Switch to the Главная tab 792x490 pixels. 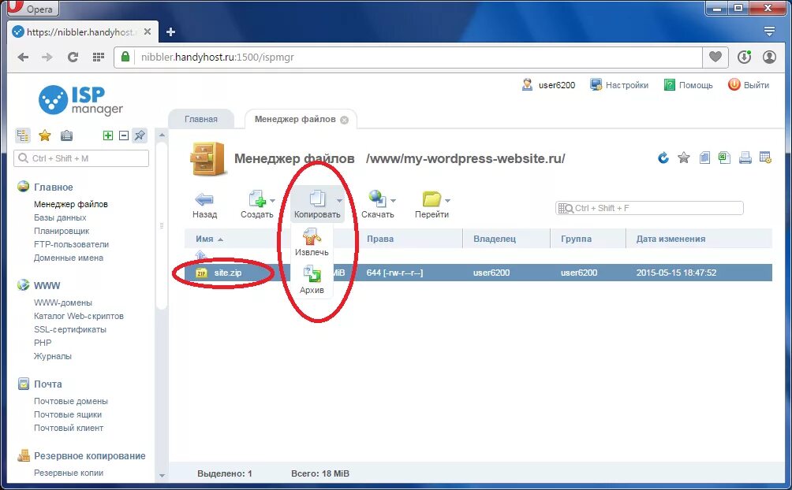click(x=201, y=119)
